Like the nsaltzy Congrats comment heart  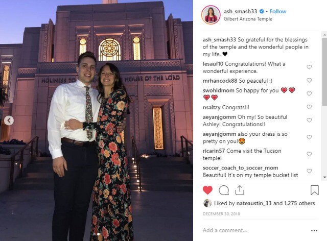(309, 107)
